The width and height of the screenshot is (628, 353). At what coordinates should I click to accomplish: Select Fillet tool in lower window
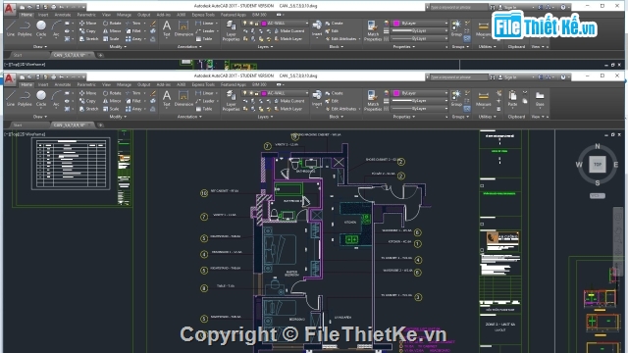[133, 101]
